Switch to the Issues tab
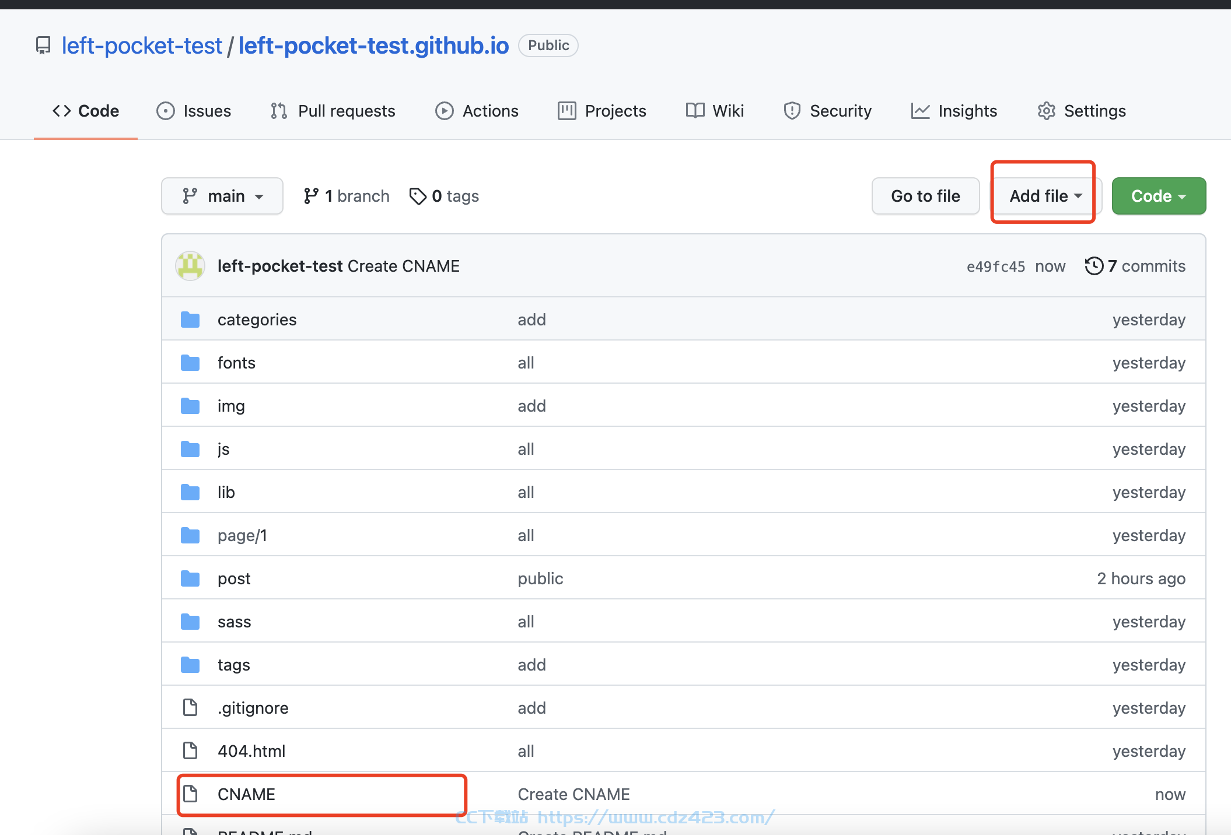The image size is (1231, 835). (x=194, y=111)
